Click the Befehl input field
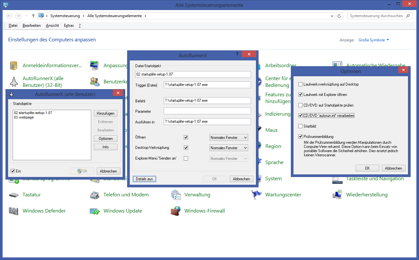419x260 pixels. (x=207, y=101)
